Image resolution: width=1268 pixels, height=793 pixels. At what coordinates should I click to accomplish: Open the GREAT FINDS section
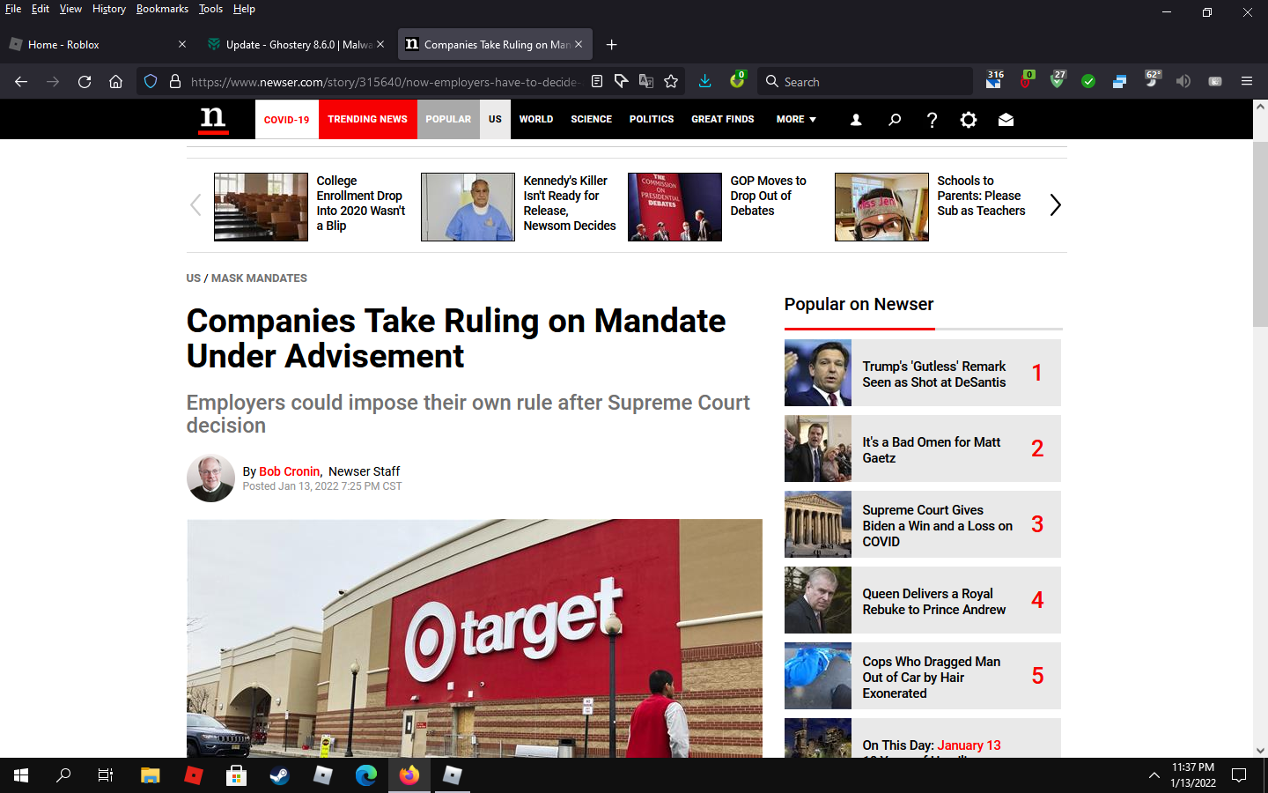tap(723, 120)
